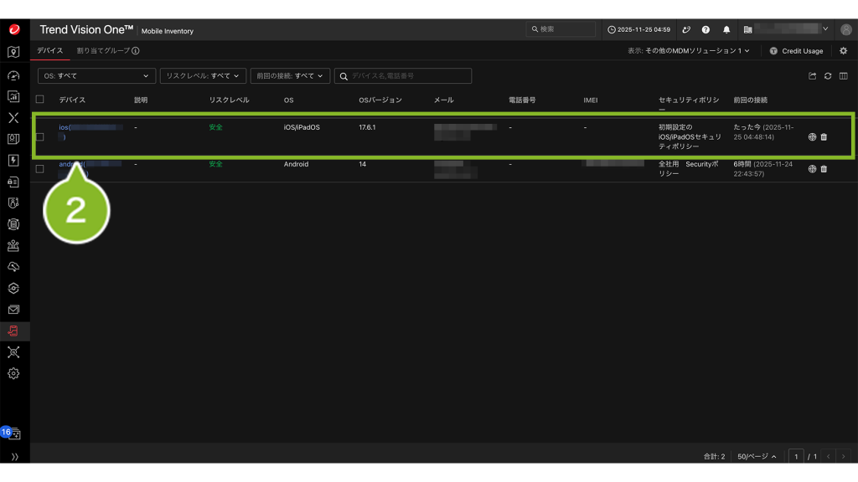Change the 50/ページ page size selector

point(757,456)
